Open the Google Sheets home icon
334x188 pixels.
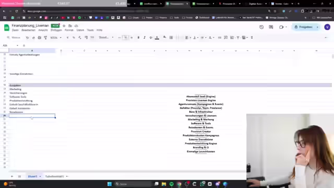coord(7,28)
